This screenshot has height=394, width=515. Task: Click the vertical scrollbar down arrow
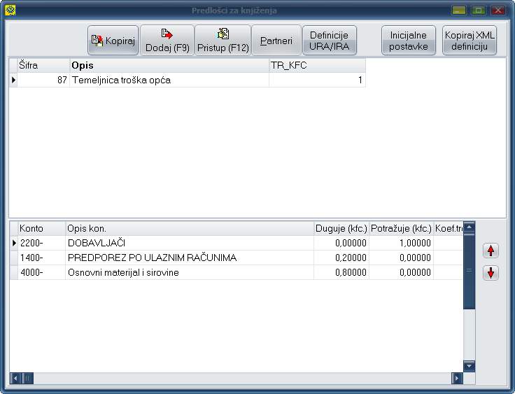click(x=469, y=366)
